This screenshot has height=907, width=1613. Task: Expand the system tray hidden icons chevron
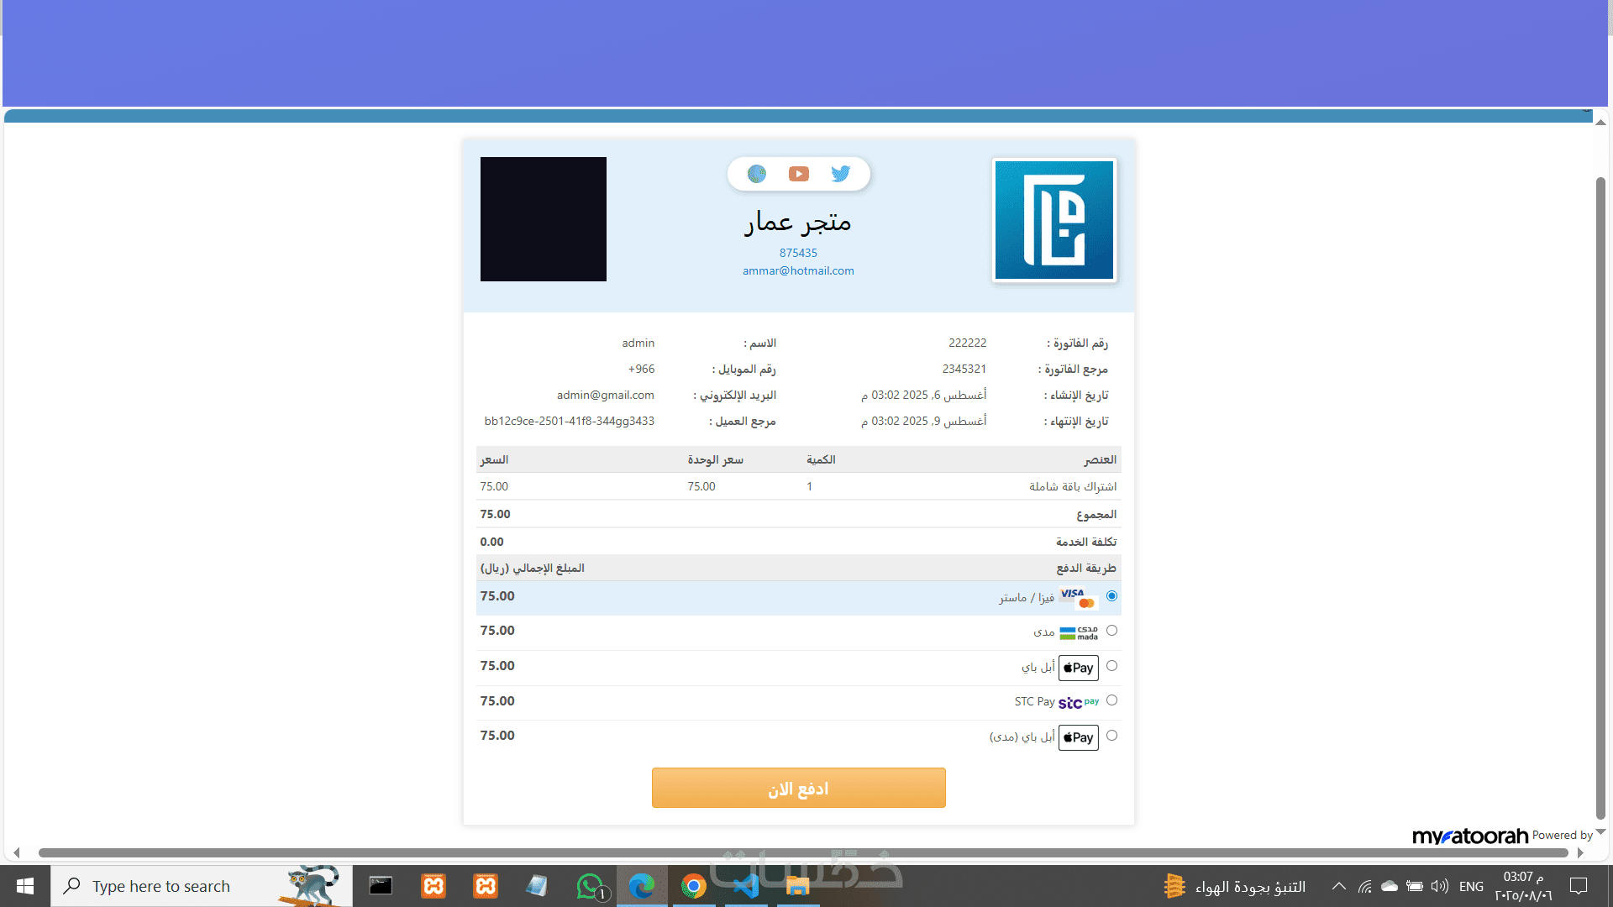point(1339,886)
